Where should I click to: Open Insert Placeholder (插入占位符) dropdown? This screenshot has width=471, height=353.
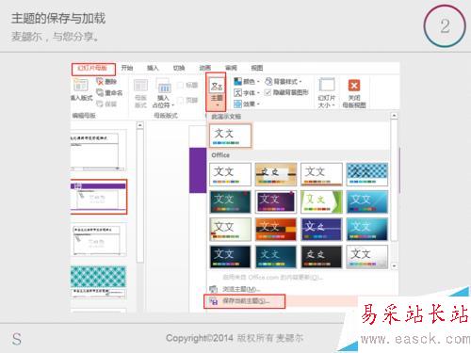point(163,93)
